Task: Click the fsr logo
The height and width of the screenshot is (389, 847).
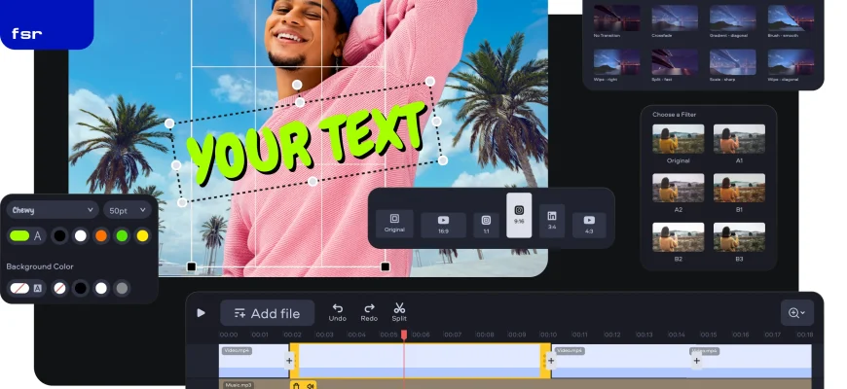Action: (27, 34)
